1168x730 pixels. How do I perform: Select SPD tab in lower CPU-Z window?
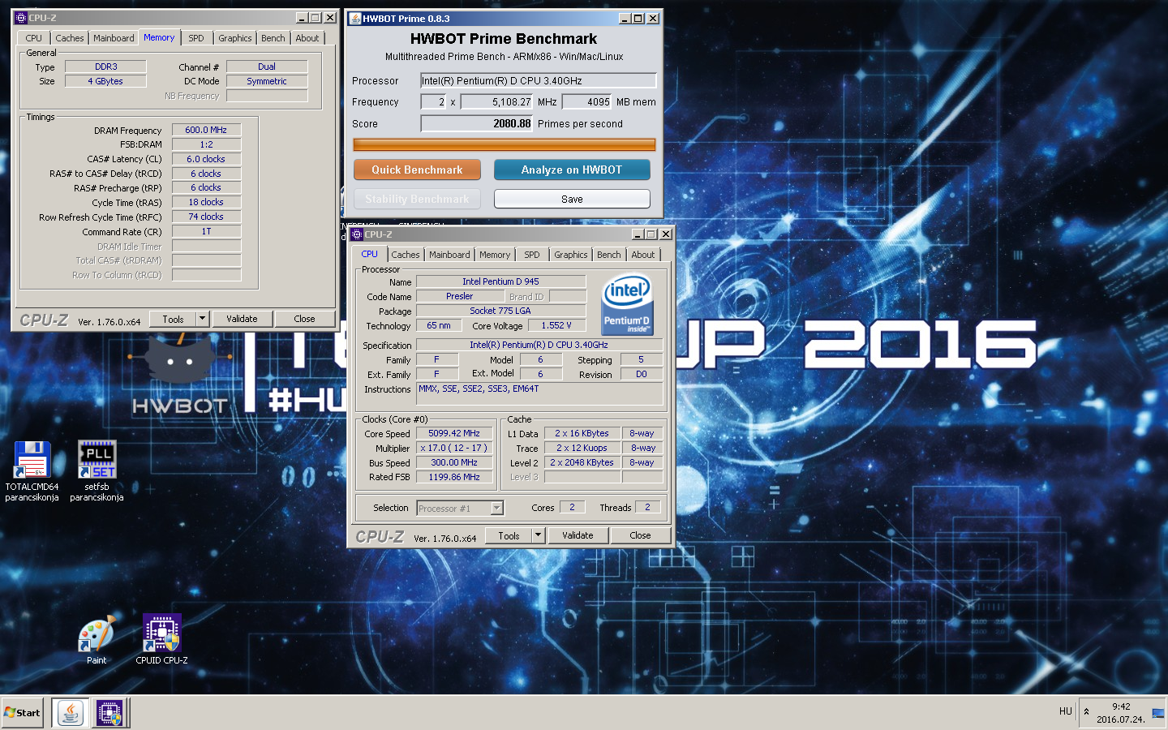coord(532,255)
